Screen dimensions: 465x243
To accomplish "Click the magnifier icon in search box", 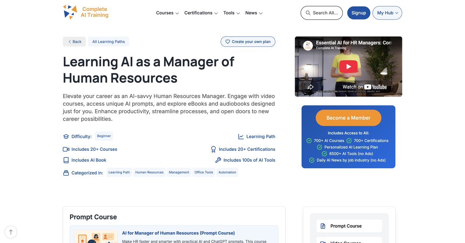I will pos(308,13).
